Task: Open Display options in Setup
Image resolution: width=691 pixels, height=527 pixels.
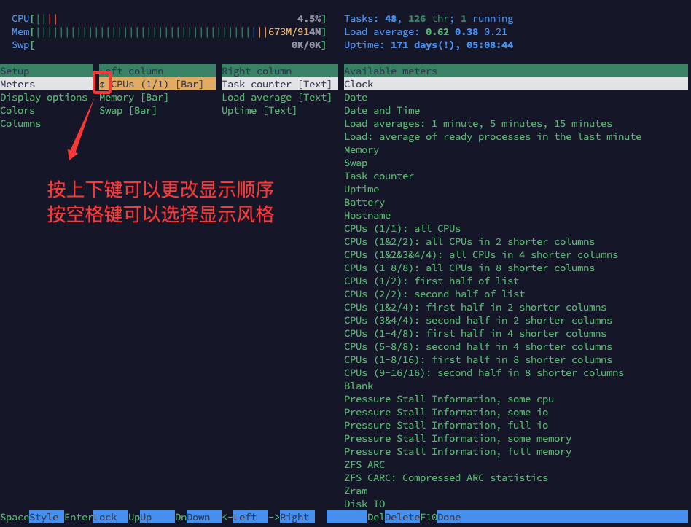Action: [44, 98]
